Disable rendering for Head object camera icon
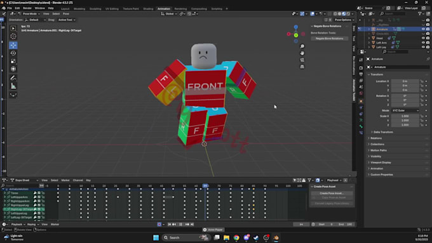This screenshot has height=243, width=432. pyautogui.click(x=428, y=38)
